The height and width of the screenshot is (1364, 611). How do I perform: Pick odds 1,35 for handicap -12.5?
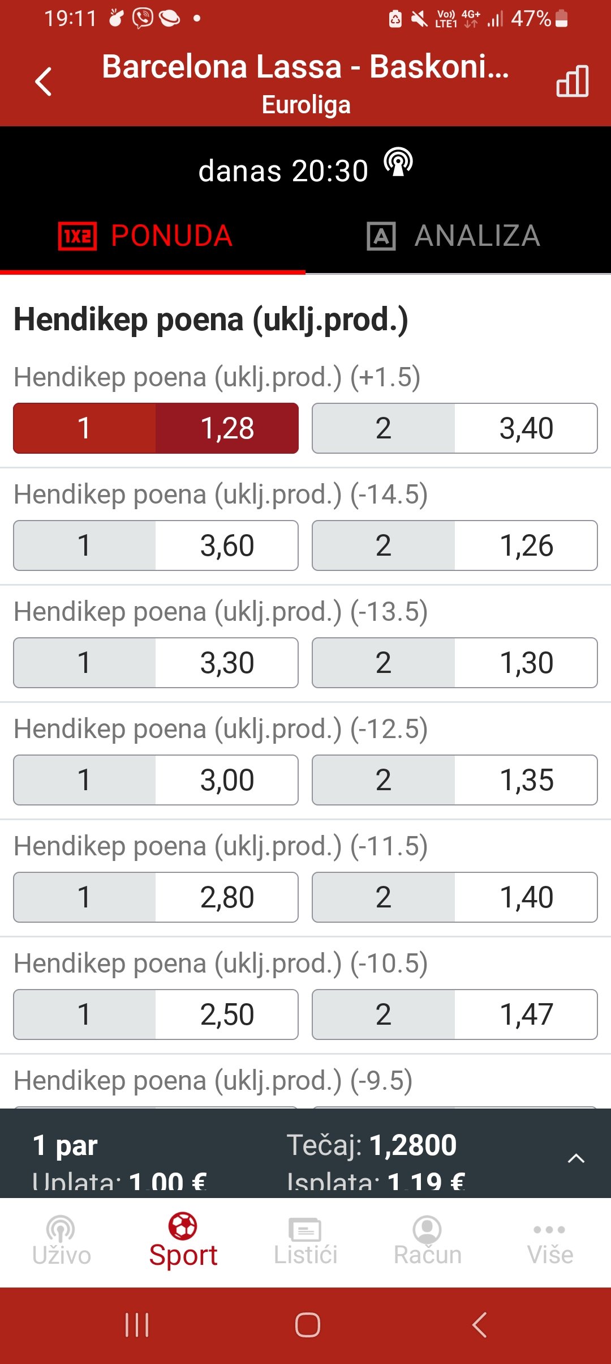point(455,780)
